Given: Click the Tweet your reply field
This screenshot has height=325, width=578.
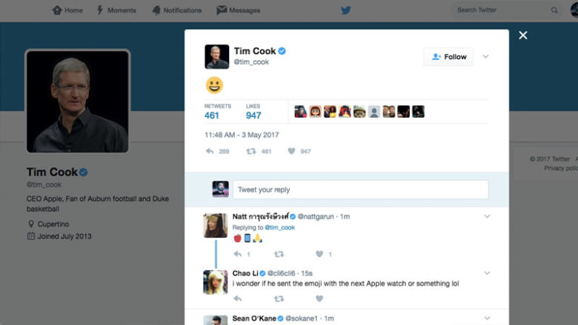Looking at the screenshot, I should (361, 190).
